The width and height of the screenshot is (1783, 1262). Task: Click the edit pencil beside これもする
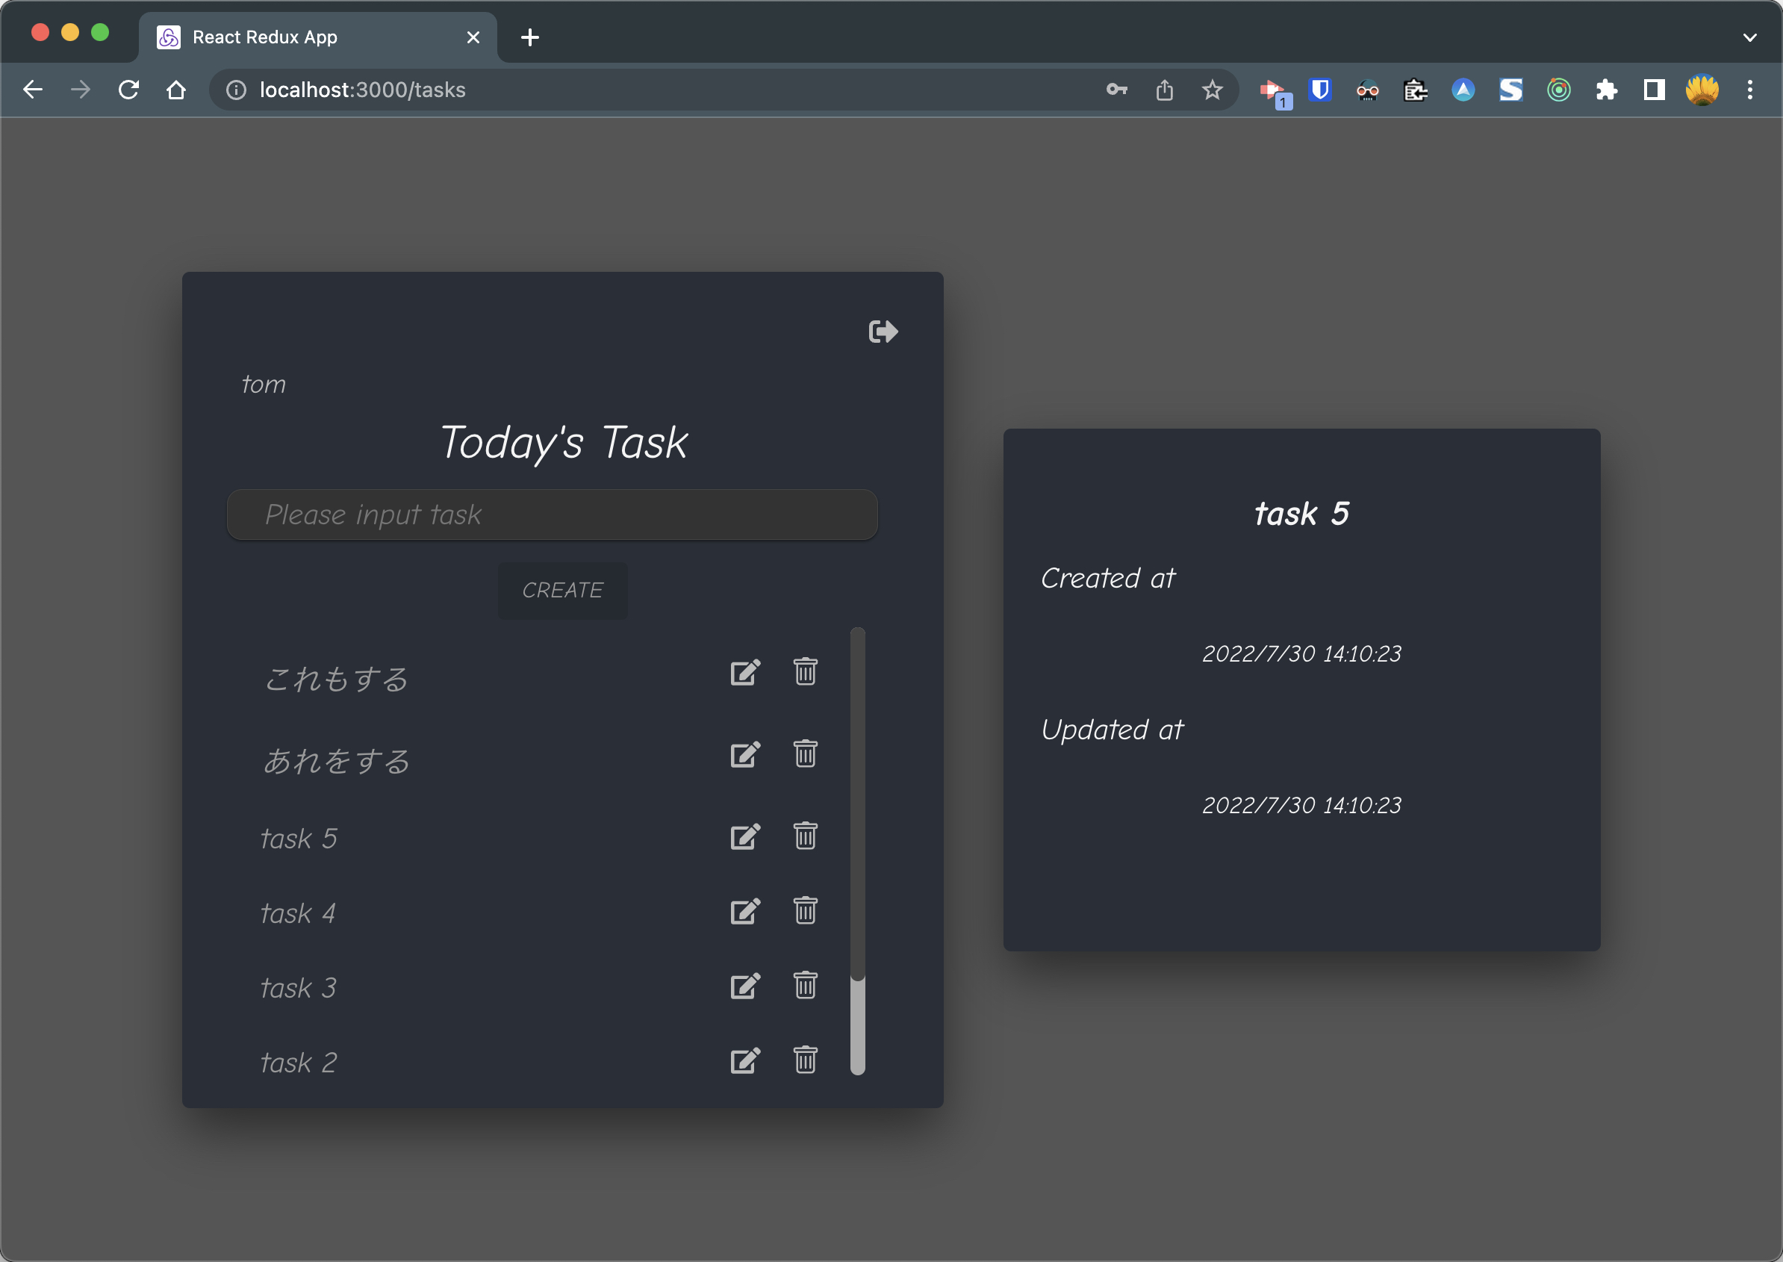click(x=744, y=673)
